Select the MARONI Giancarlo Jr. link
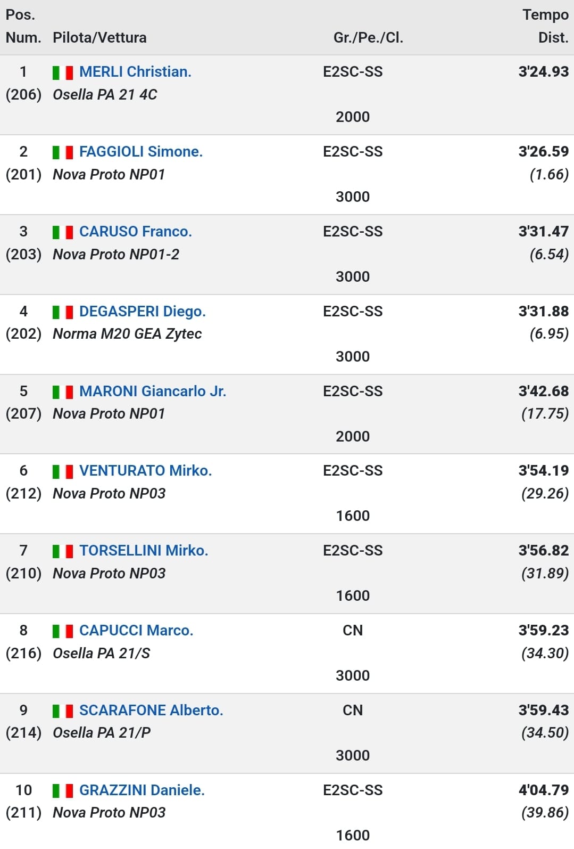Screen dimensions: 574x849 coord(153,391)
